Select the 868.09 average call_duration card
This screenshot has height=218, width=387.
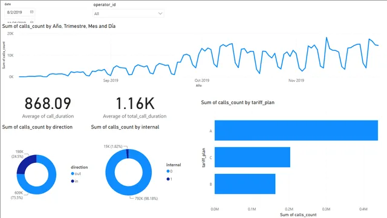pos(48,104)
